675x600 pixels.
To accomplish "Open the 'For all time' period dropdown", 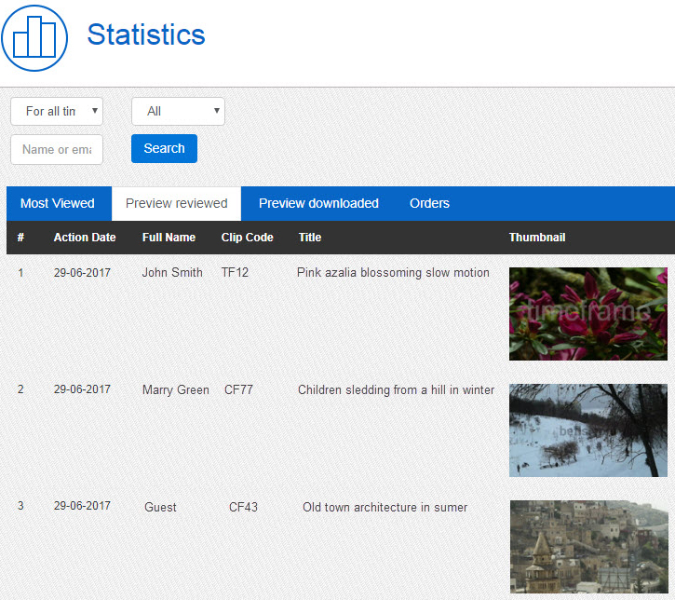I will pyautogui.click(x=57, y=112).
